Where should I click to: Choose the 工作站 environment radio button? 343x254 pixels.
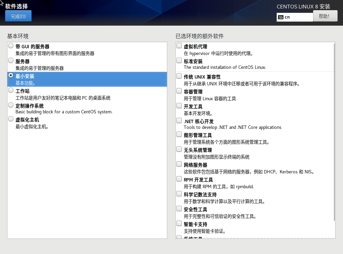click(11, 90)
